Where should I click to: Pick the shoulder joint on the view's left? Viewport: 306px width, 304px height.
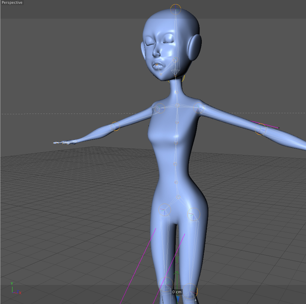(159, 108)
